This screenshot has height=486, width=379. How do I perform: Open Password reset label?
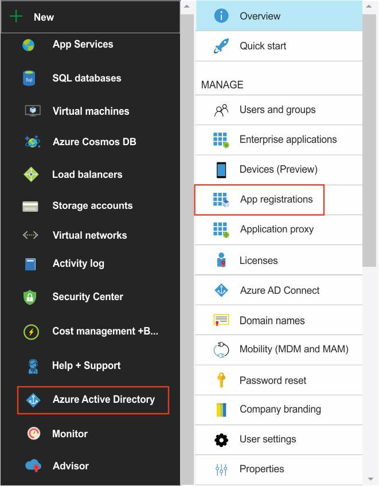click(x=273, y=380)
